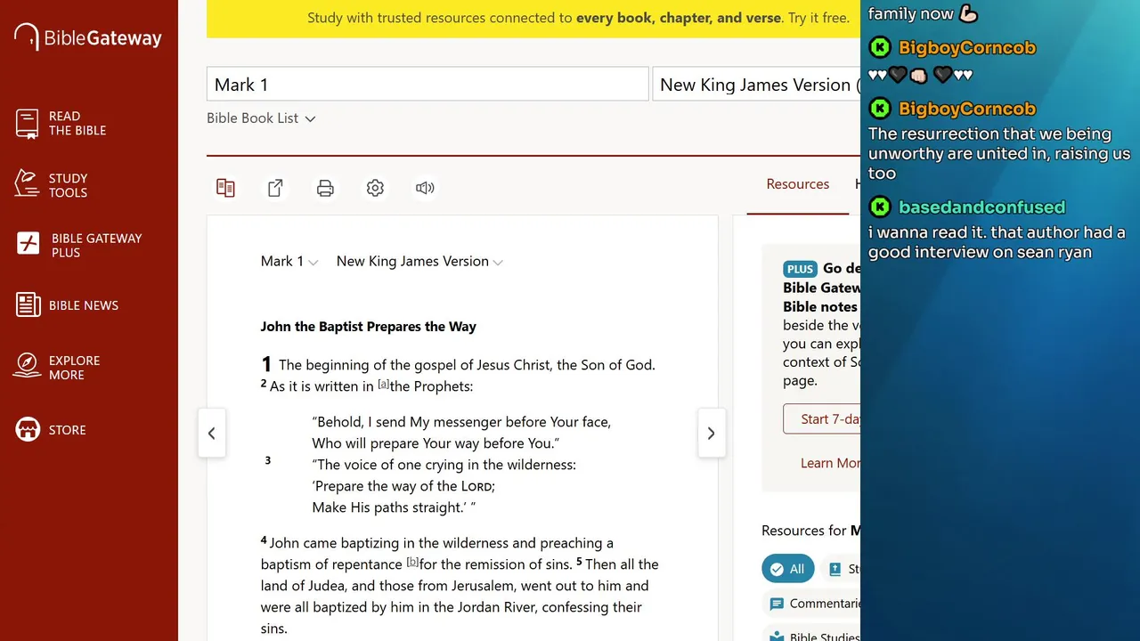This screenshot has height=641, width=1140.
Task: Open Read the Bible sidebar item
Action: (61, 123)
